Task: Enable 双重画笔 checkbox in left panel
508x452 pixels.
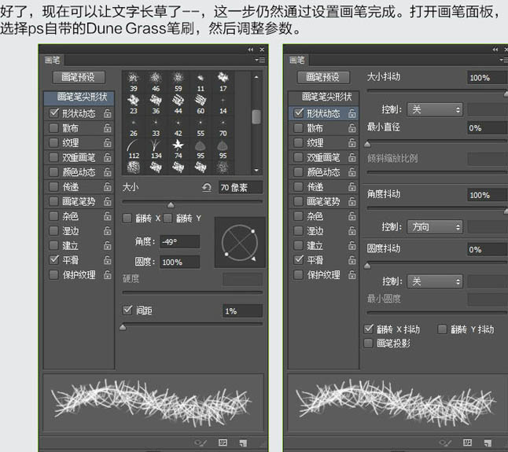Action: [53, 157]
